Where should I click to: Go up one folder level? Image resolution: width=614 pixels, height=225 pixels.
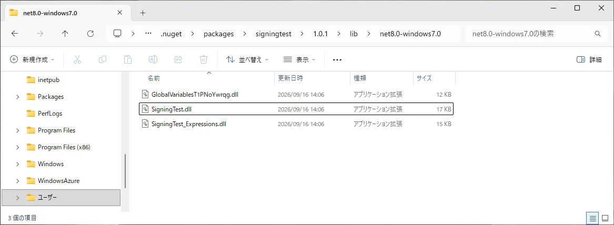click(x=65, y=34)
